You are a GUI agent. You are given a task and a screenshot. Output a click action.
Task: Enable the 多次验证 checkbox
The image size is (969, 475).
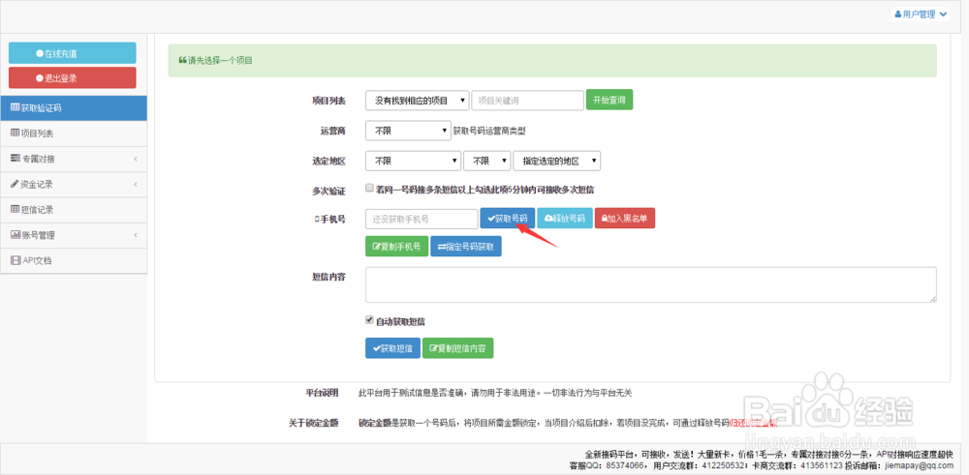point(369,188)
